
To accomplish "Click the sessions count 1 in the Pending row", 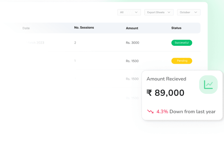I will tap(75, 61).
